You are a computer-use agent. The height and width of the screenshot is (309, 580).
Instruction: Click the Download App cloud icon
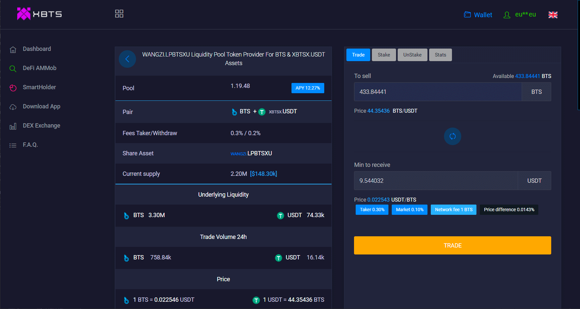point(13,107)
